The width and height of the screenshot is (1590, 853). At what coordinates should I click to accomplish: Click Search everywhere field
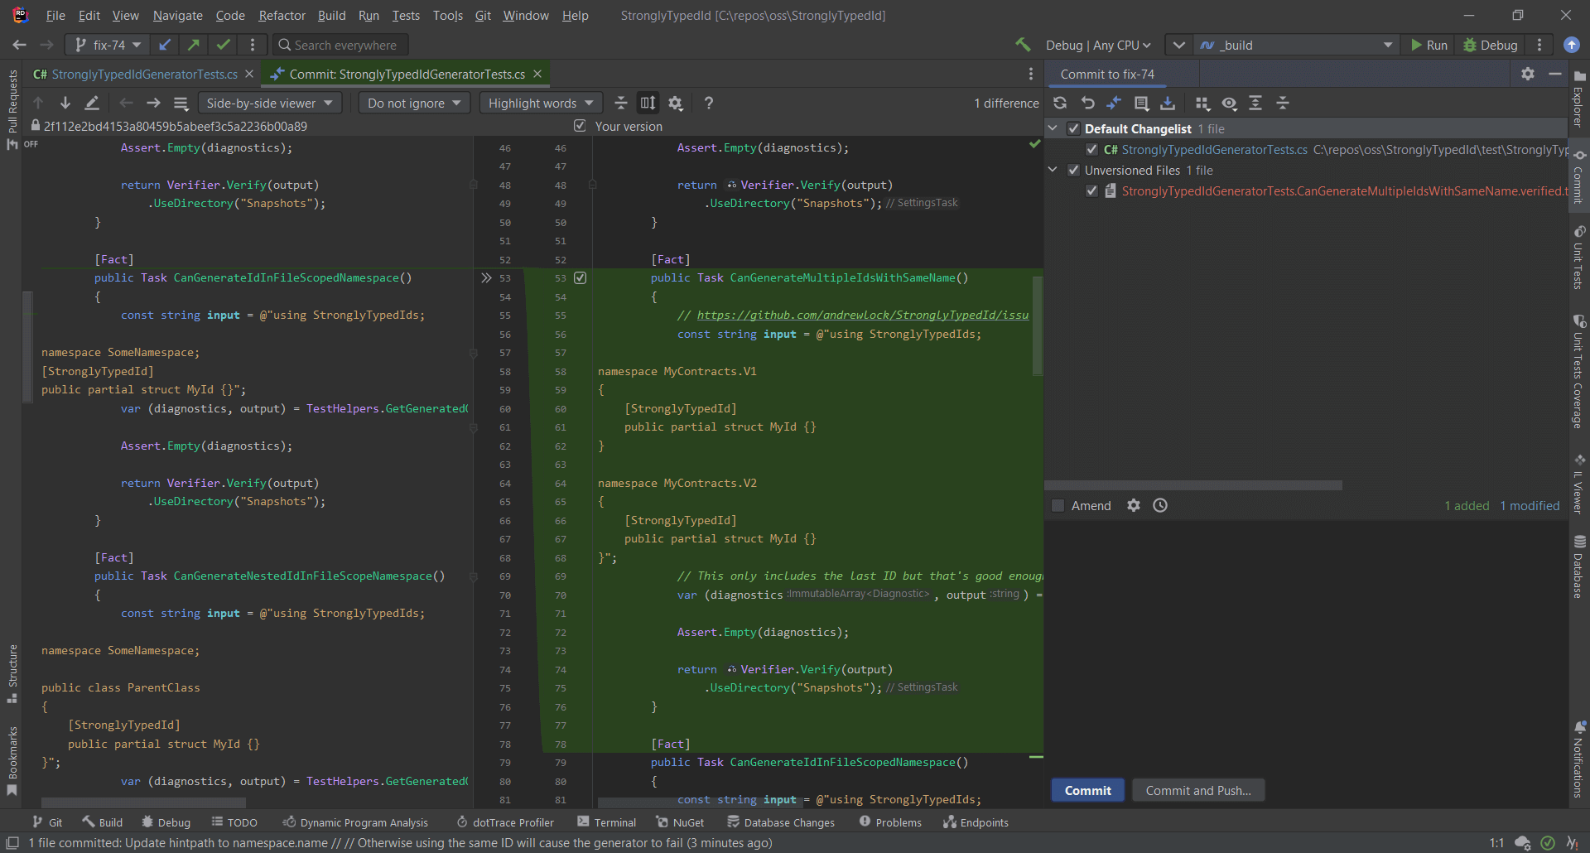click(340, 45)
